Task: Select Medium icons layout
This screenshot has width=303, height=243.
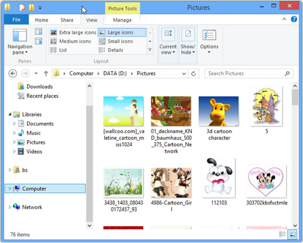Action: pyautogui.click(x=71, y=41)
